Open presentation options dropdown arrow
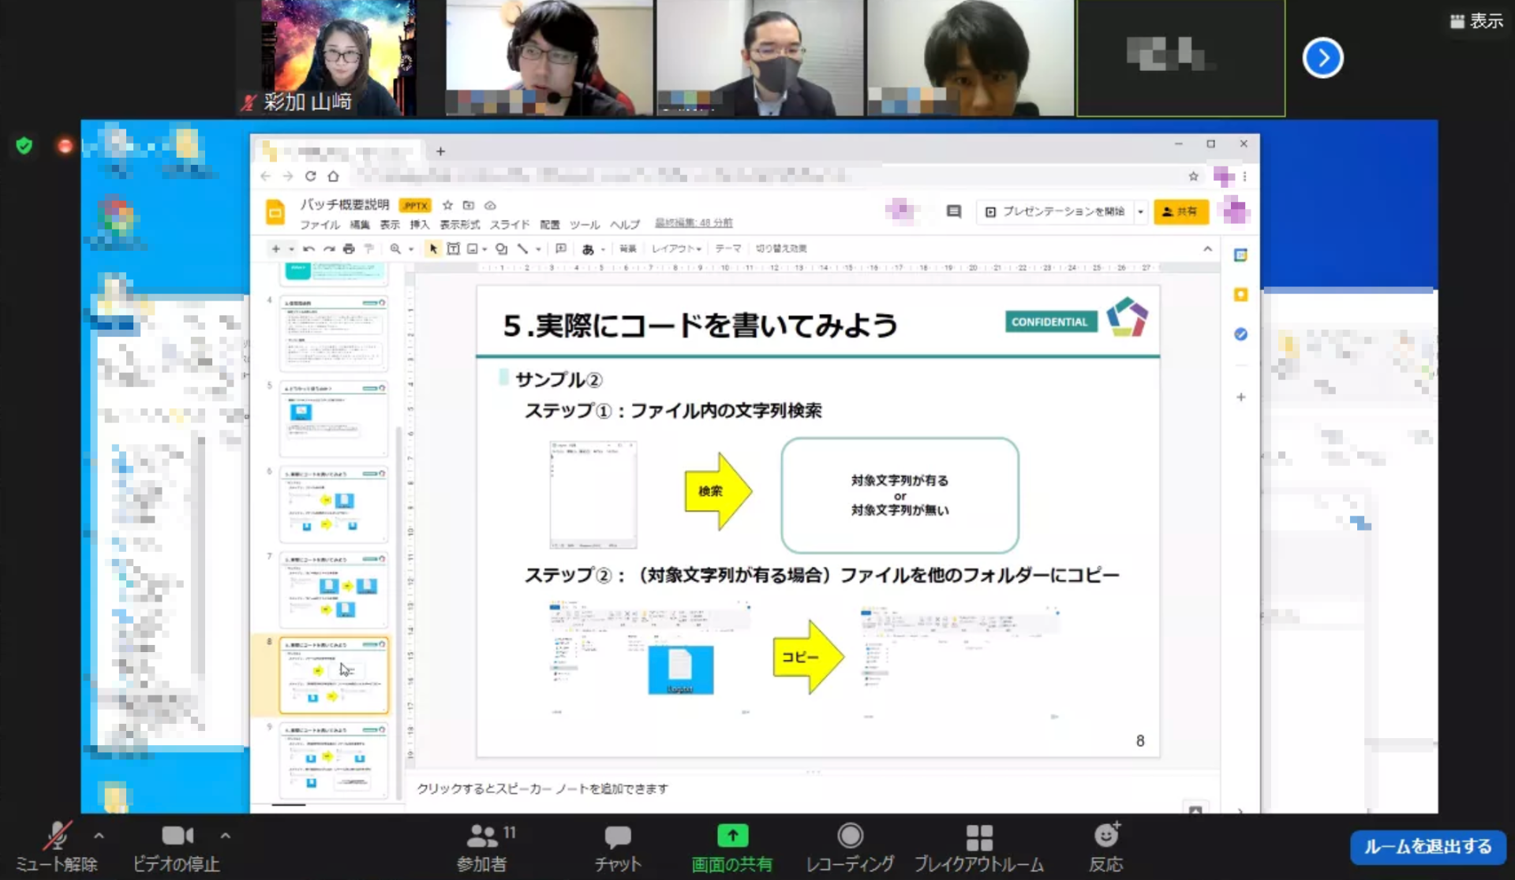The width and height of the screenshot is (1515, 880). pyautogui.click(x=1140, y=211)
